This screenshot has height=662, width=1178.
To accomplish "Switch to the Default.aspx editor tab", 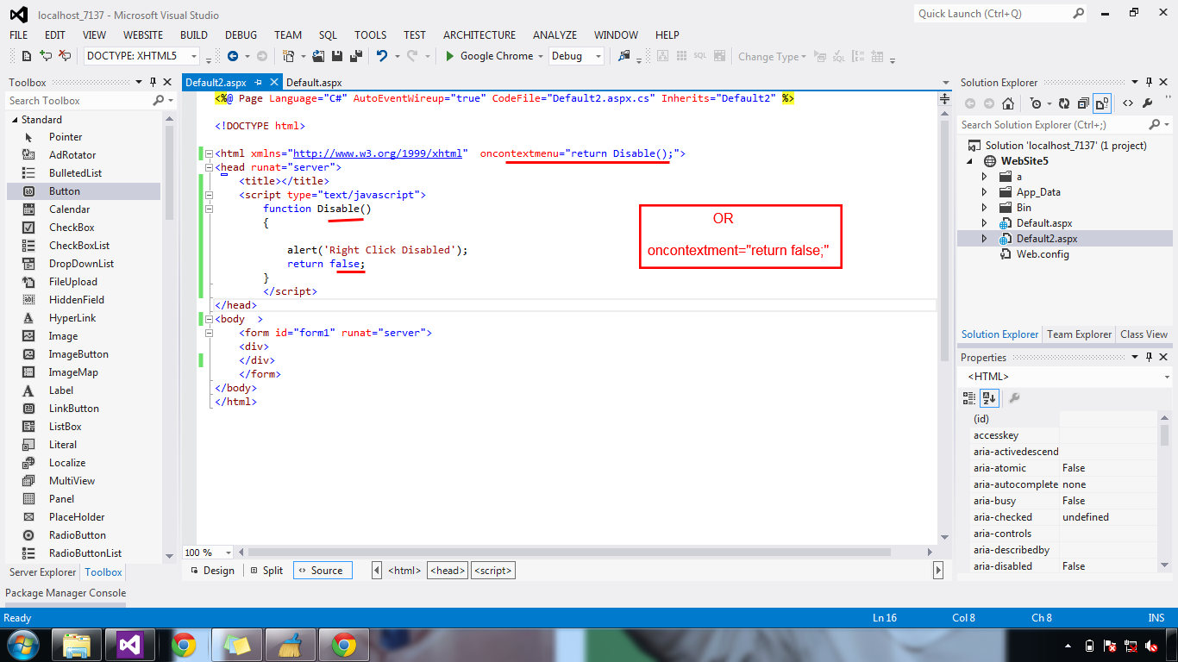I will (314, 83).
